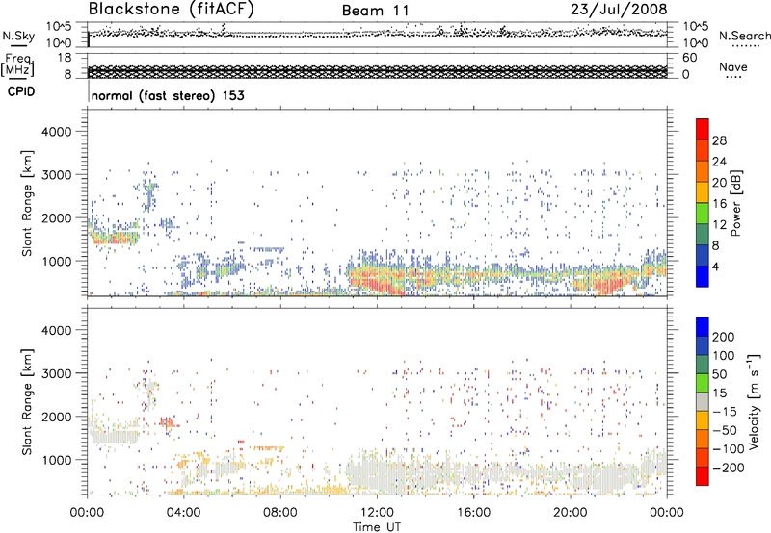Image resolution: width=771 pixels, height=533 pixels.
Task: Click the "N.Search" legend label
Action: (744, 36)
